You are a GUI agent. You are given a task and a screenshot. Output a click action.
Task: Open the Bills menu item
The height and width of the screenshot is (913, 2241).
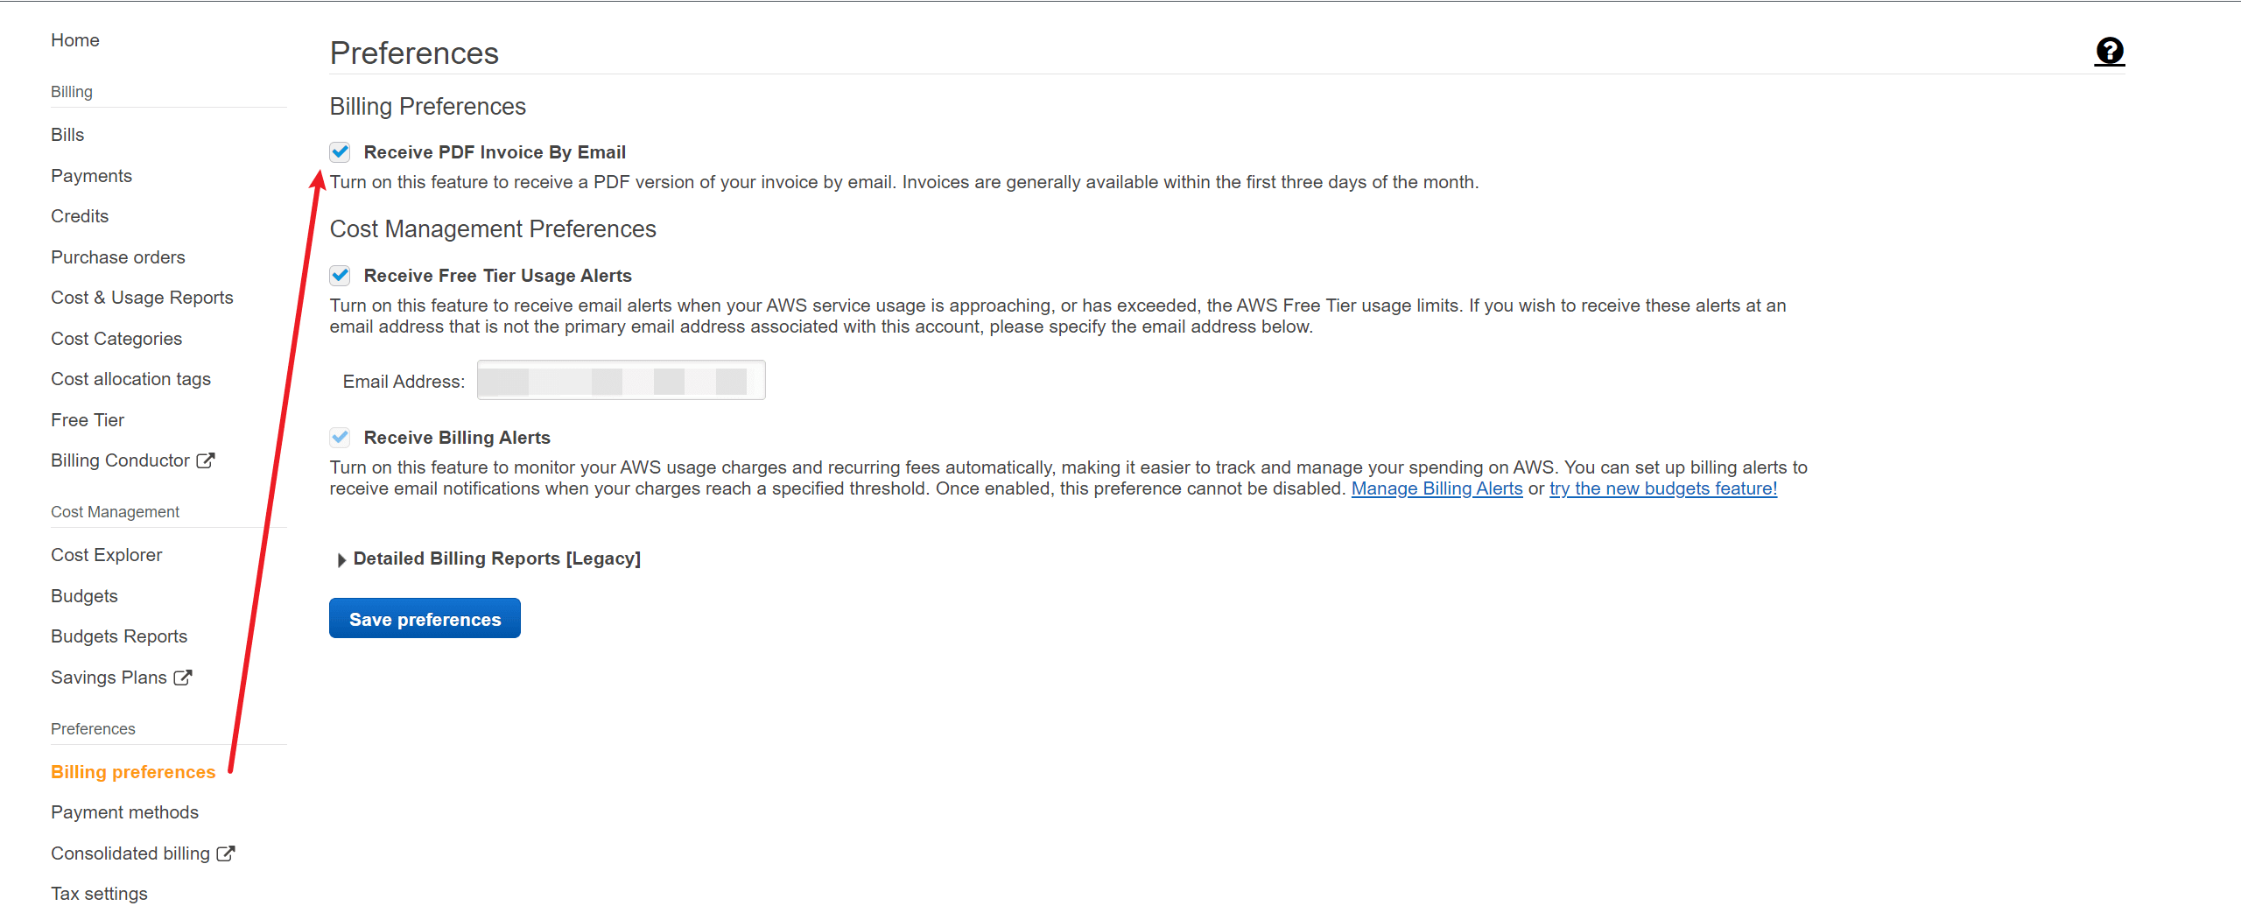67,135
